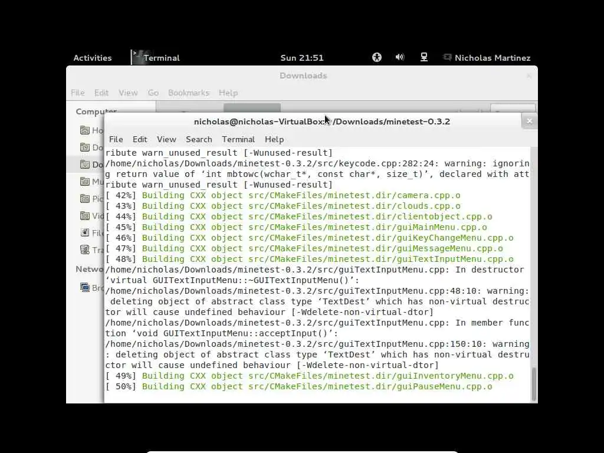Click the Trash icon in Downloads sidebar
Image resolution: width=604 pixels, height=453 pixels.
[85, 250]
